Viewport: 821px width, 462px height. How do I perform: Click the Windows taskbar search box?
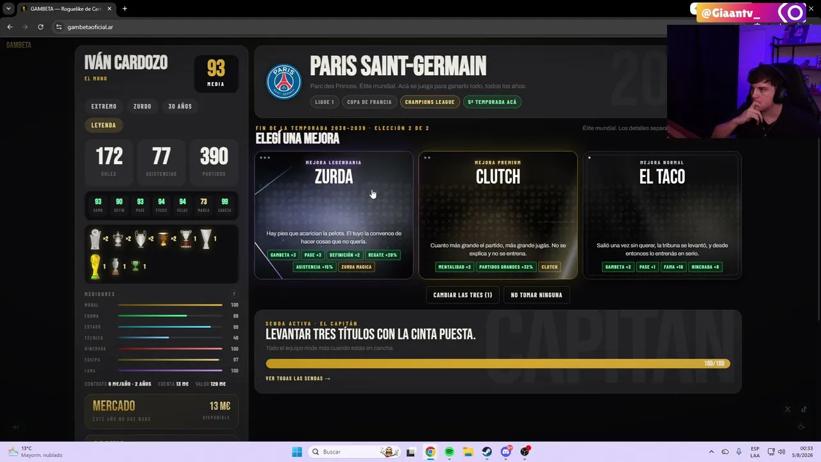click(354, 452)
